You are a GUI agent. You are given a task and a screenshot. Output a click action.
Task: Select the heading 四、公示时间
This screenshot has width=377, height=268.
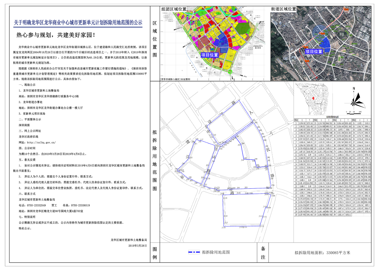click(27, 148)
